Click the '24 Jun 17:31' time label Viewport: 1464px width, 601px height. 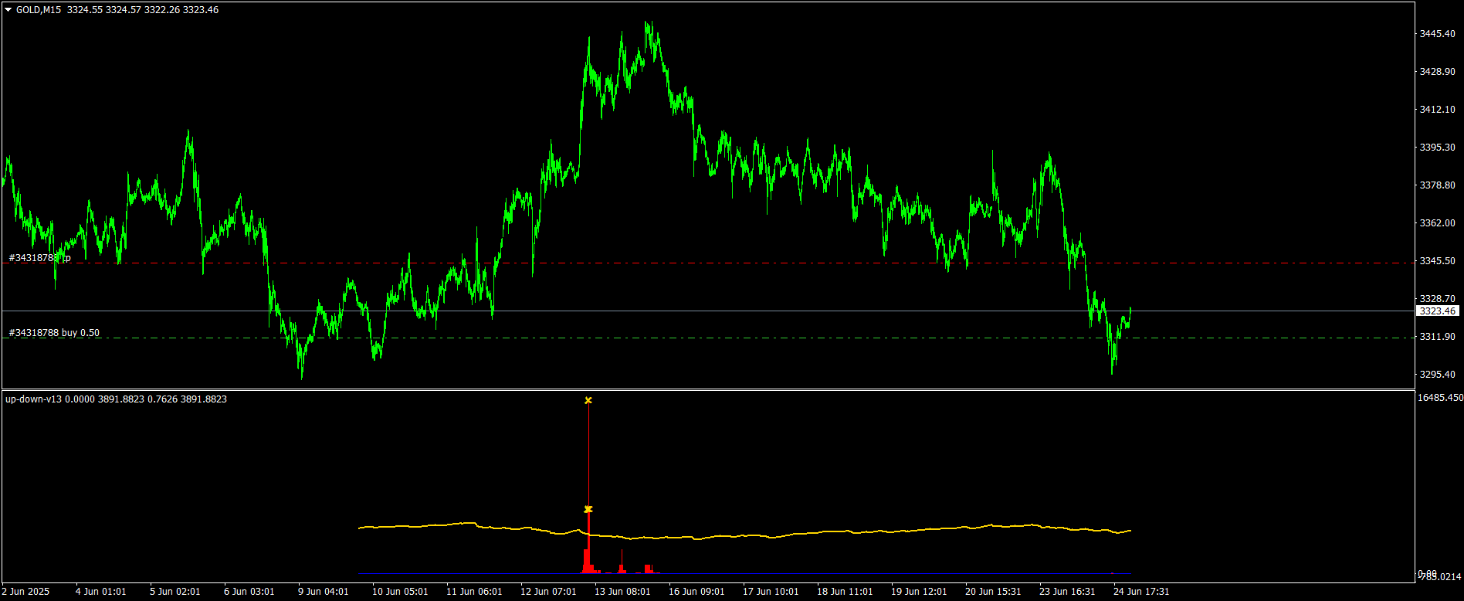[x=1141, y=592]
